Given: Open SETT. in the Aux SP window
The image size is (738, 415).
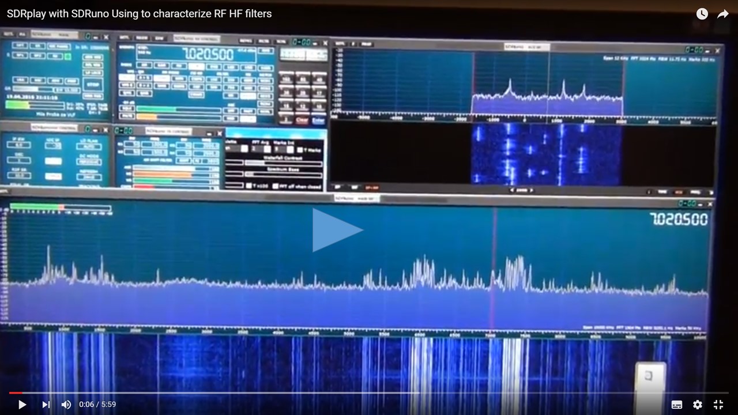Looking at the screenshot, I should coord(340,43).
